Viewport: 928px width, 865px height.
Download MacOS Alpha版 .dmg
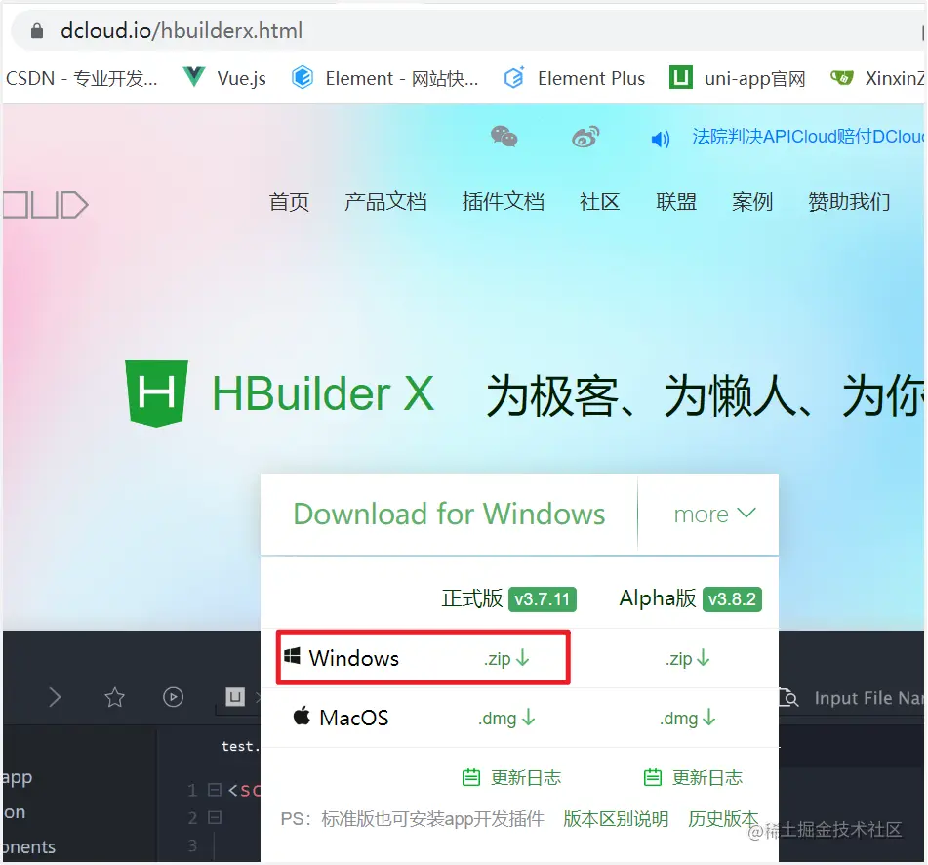pyautogui.click(x=688, y=719)
